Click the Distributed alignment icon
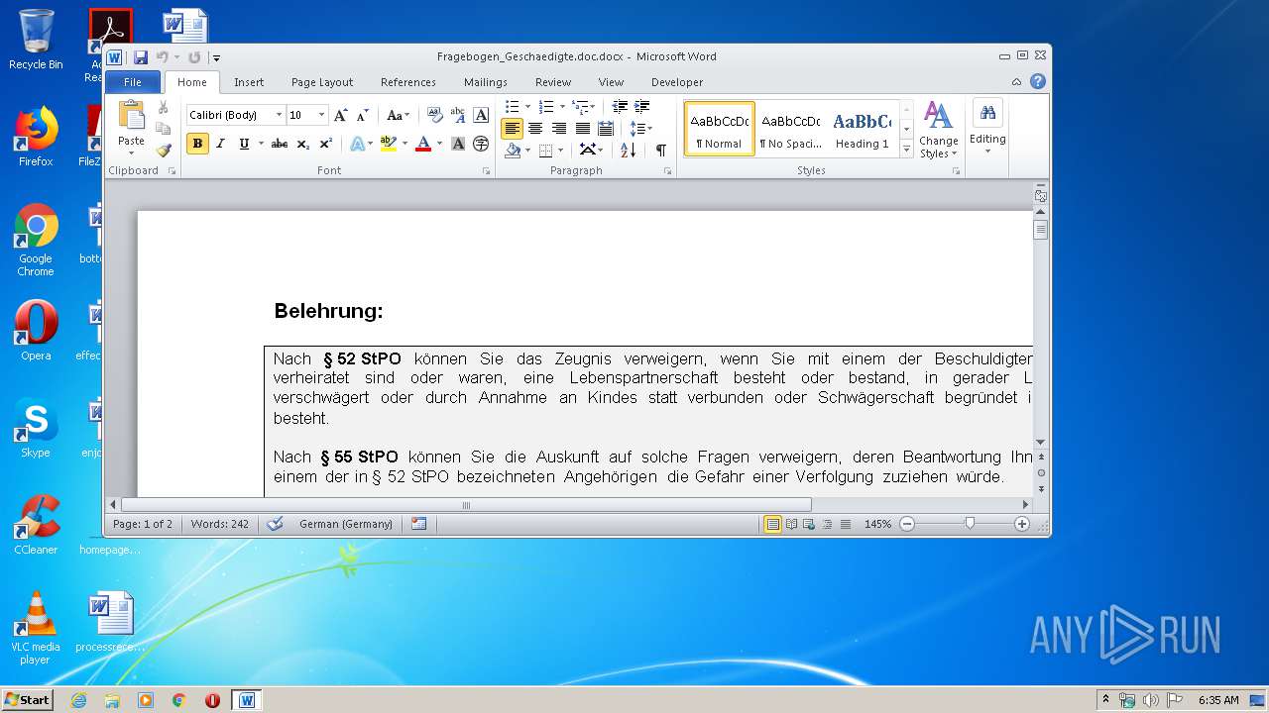The width and height of the screenshot is (1269, 713). pyautogui.click(x=606, y=129)
